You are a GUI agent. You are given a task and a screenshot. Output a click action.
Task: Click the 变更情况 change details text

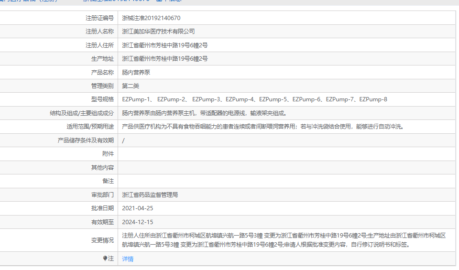284,240
